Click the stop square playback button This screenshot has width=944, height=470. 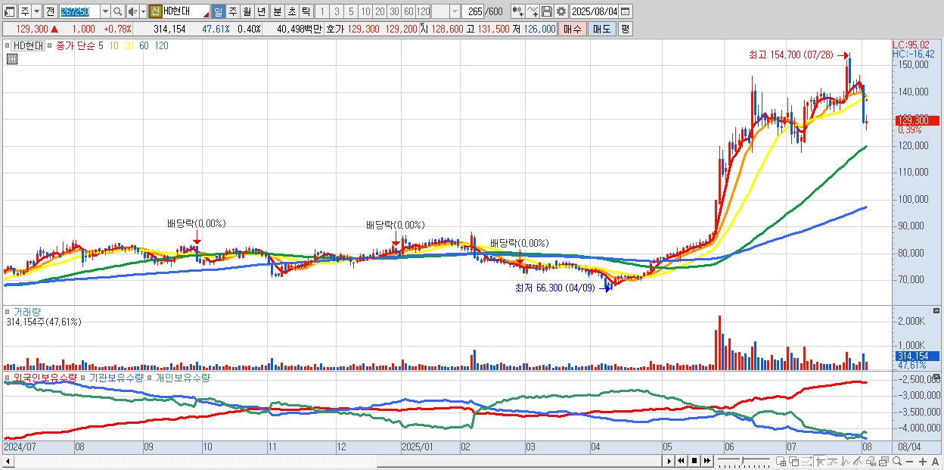point(694,461)
